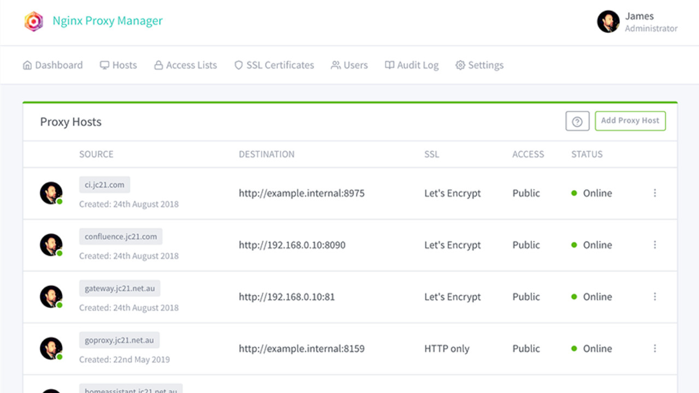Click the SSL Certificates shield icon

239,64
